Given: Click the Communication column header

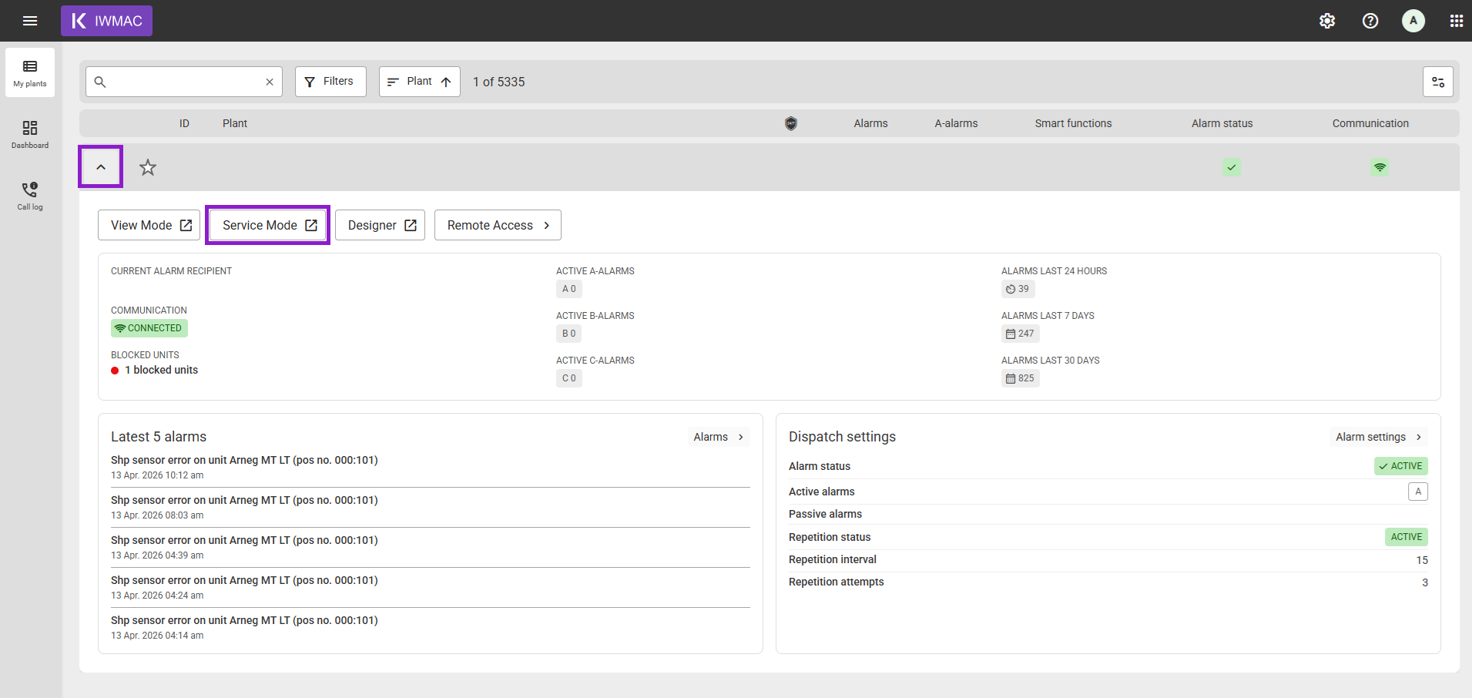Looking at the screenshot, I should pos(1370,123).
